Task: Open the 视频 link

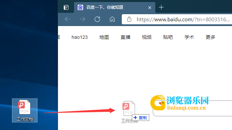Action: 147,37
